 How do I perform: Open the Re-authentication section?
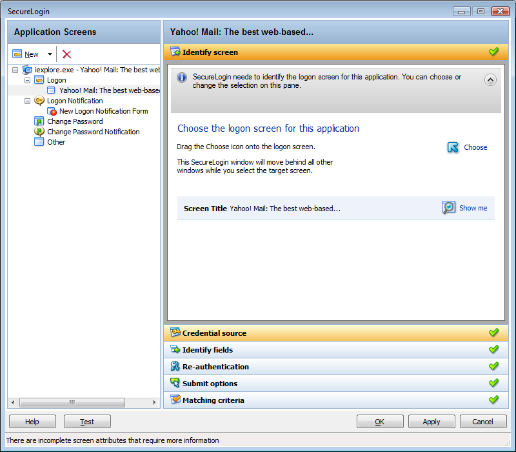[x=215, y=367]
